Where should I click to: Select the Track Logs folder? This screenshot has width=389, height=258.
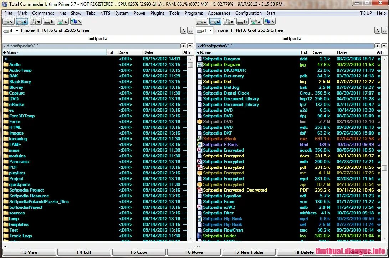tap(95, 236)
